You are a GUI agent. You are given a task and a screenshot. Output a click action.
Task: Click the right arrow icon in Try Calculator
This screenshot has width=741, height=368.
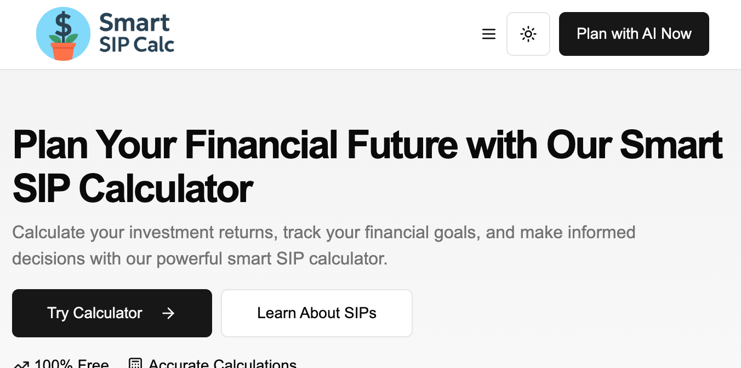(x=168, y=313)
